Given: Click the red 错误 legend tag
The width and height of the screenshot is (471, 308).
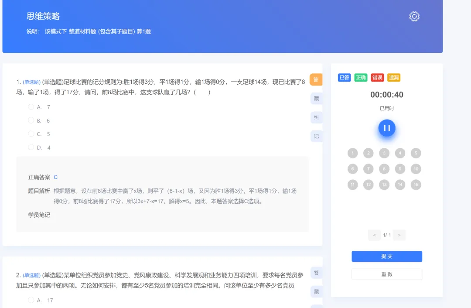Looking at the screenshot, I should coord(377,78).
